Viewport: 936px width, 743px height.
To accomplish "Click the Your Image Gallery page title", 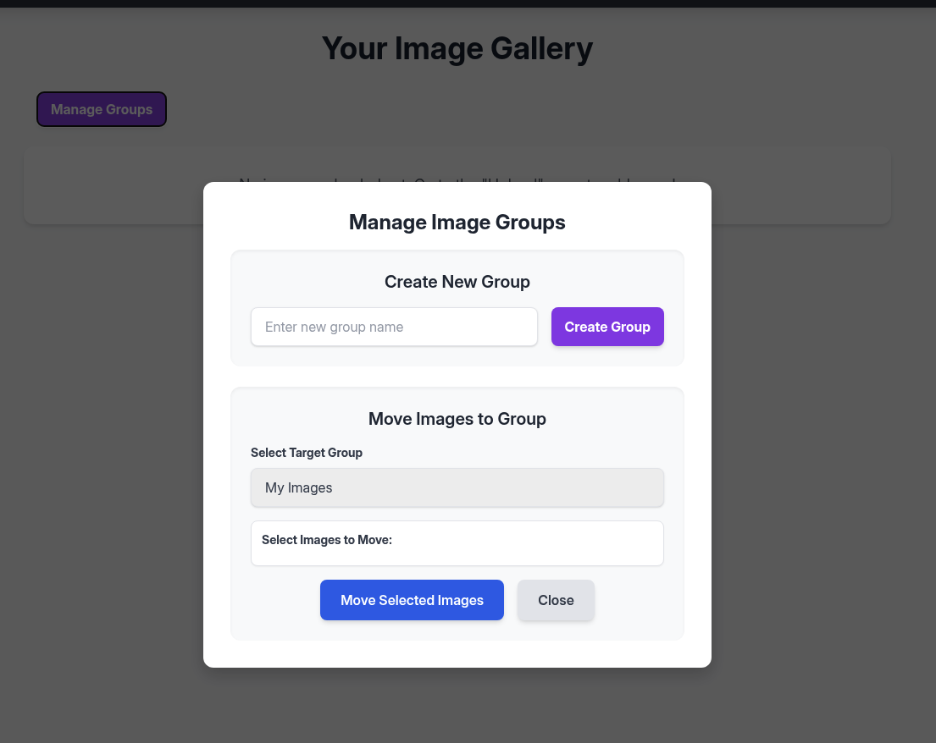I will (x=457, y=48).
